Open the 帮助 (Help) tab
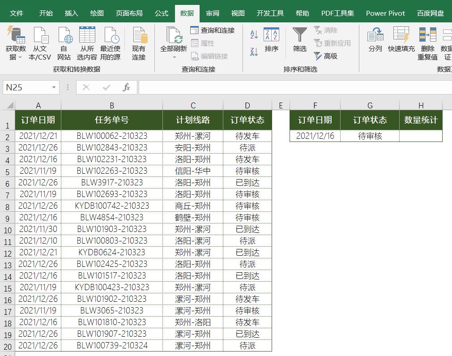Viewport: 452px width, 356px height. click(302, 13)
